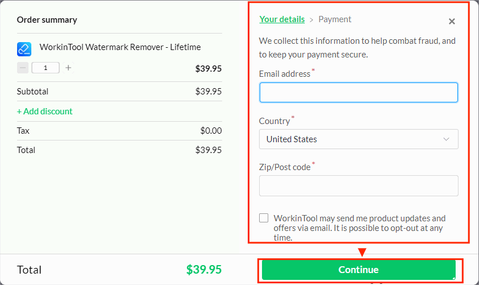Click the $0.00 Tax amount
The width and height of the screenshot is (479, 285).
coord(211,131)
